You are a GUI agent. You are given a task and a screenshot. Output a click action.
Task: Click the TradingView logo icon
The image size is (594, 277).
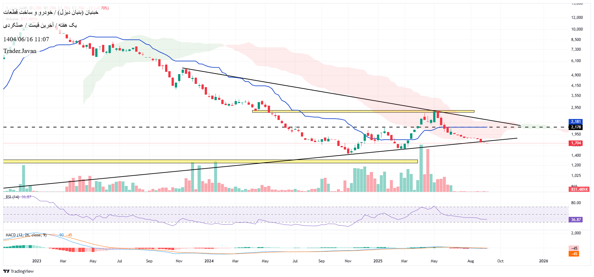click(x=6, y=271)
